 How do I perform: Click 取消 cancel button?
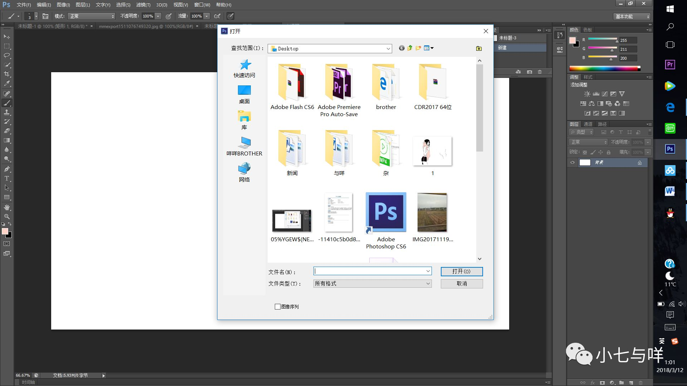[462, 283]
